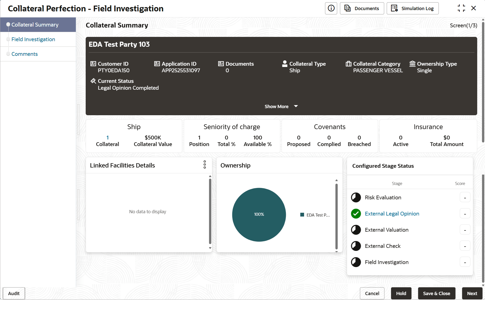This screenshot has height=309, width=485.
Task: Click the Ownership Type bank icon
Action: click(412, 64)
